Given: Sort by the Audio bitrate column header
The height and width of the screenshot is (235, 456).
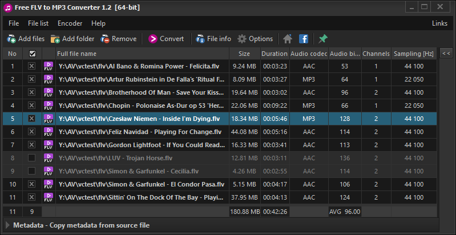Looking at the screenshot, I should pos(345,54).
